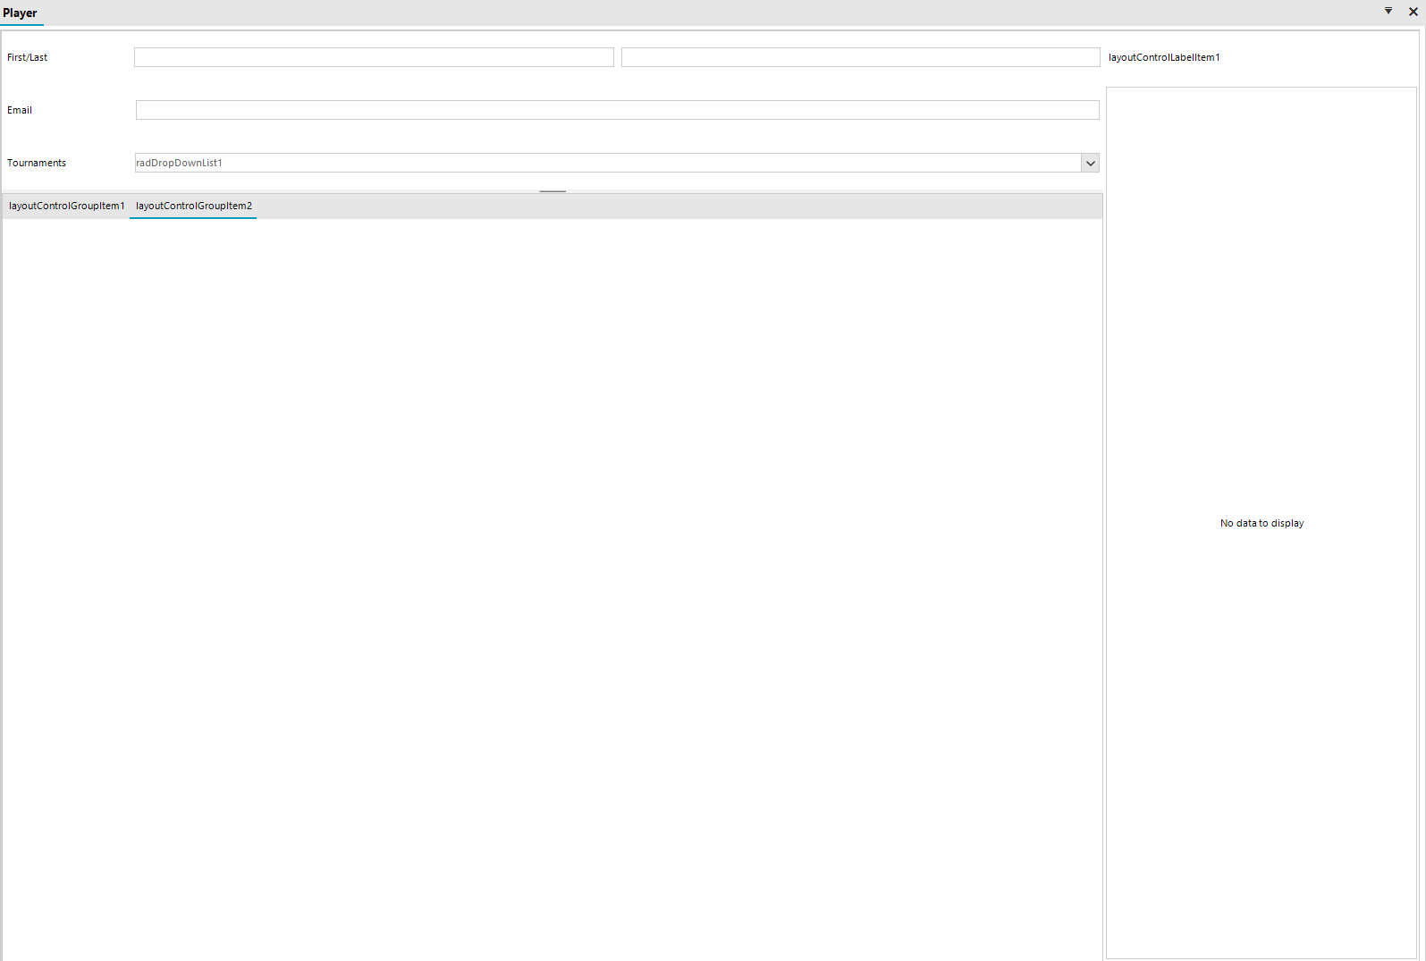Expand the Tournaments dropdown arrow
Screen dimensions: 1426x961
[1090, 163]
